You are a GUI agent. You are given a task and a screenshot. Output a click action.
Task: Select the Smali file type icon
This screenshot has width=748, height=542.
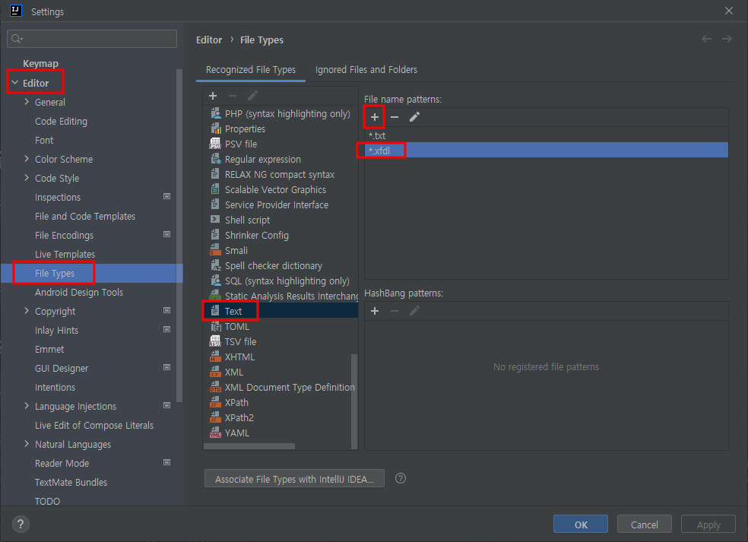(x=215, y=251)
